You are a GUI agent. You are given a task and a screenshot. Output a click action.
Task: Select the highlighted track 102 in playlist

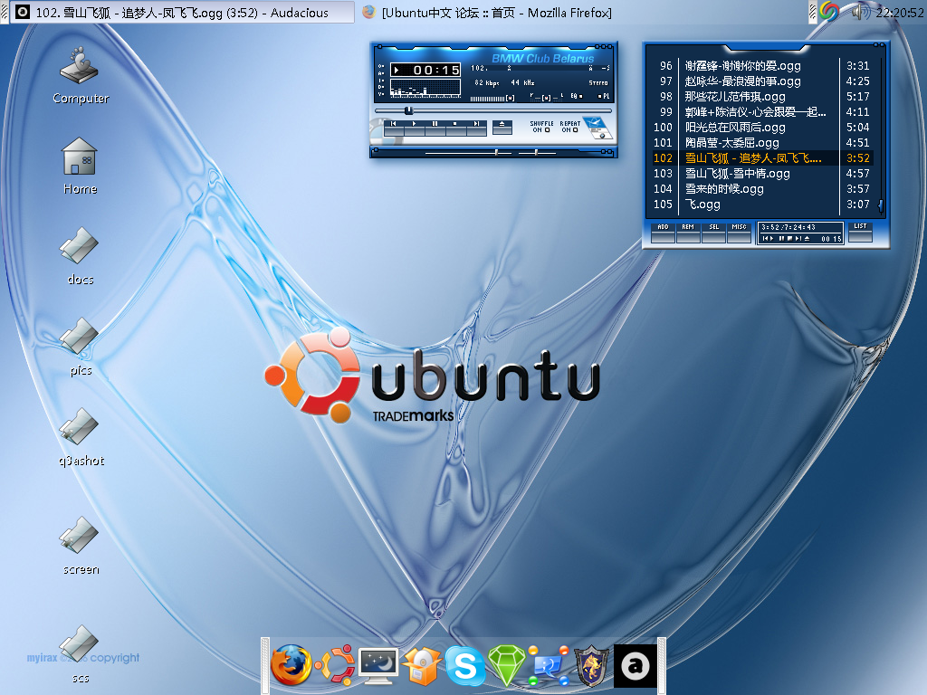click(x=761, y=157)
